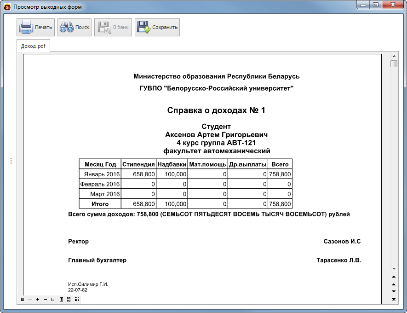
Task: Click the факультет автомеханический line
Action: (217, 151)
